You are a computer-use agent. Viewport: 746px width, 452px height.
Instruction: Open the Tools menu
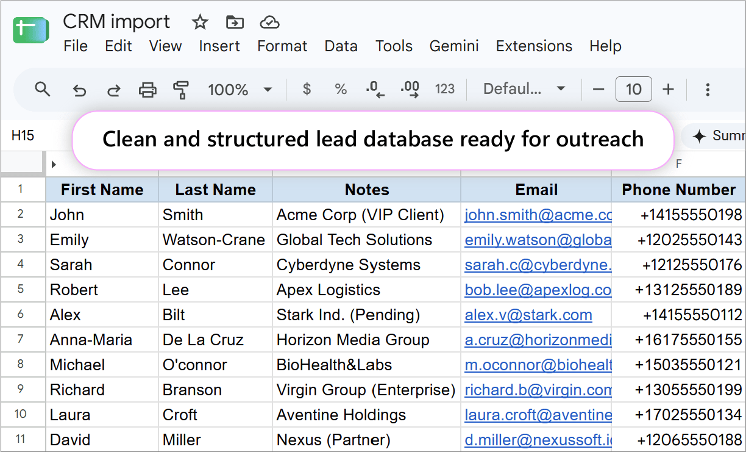point(394,46)
